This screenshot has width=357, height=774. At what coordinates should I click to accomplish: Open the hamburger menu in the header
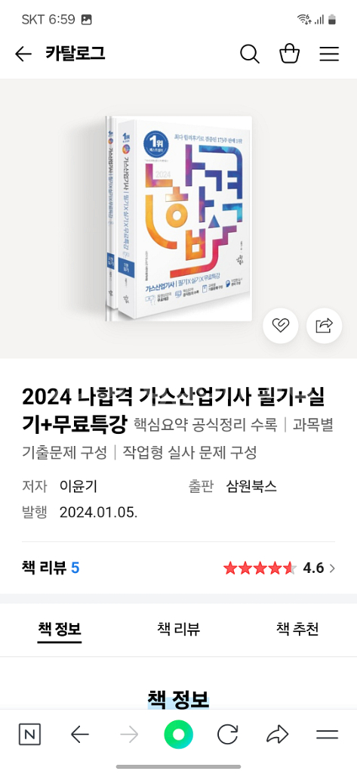pos(329,54)
